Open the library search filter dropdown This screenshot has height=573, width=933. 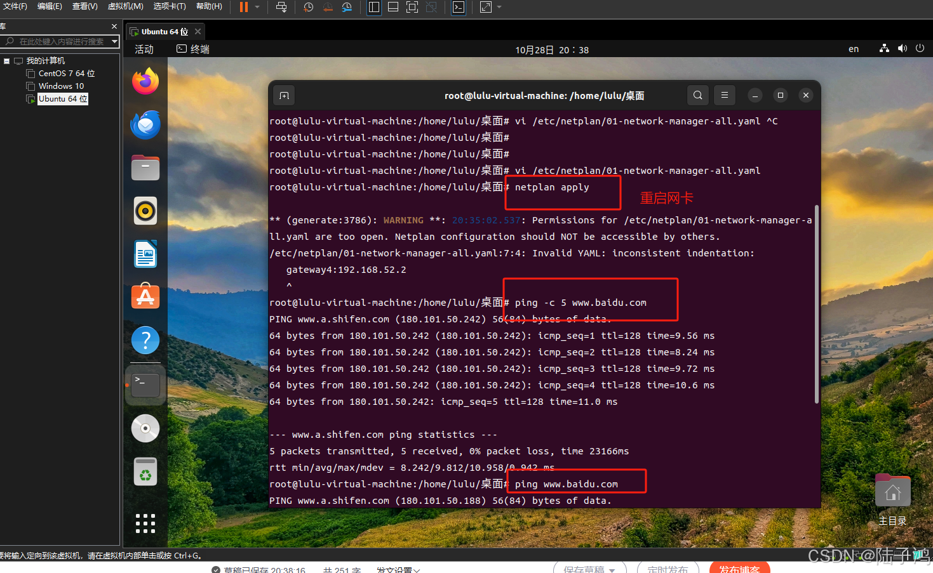point(114,41)
